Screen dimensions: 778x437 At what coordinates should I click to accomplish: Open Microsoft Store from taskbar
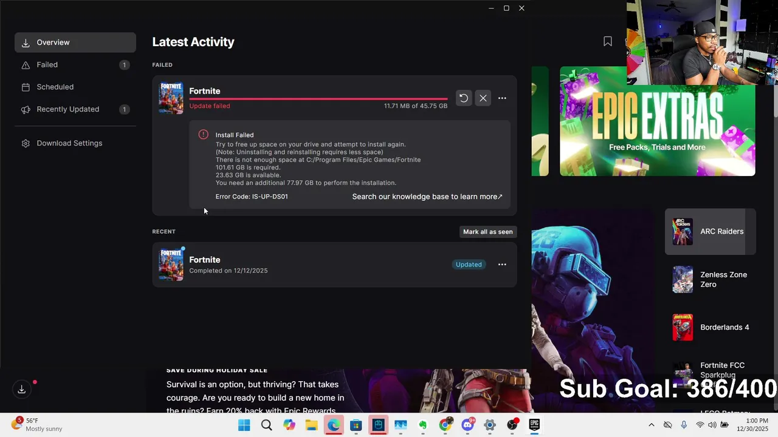click(356, 425)
